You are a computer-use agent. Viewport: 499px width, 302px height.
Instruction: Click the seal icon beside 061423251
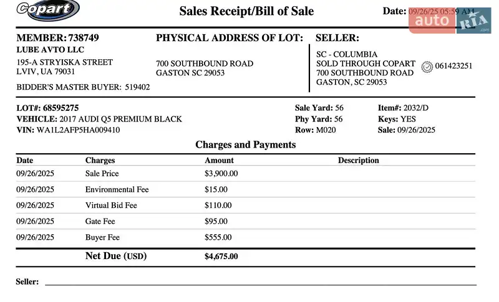pyautogui.click(x=427, y=66)
